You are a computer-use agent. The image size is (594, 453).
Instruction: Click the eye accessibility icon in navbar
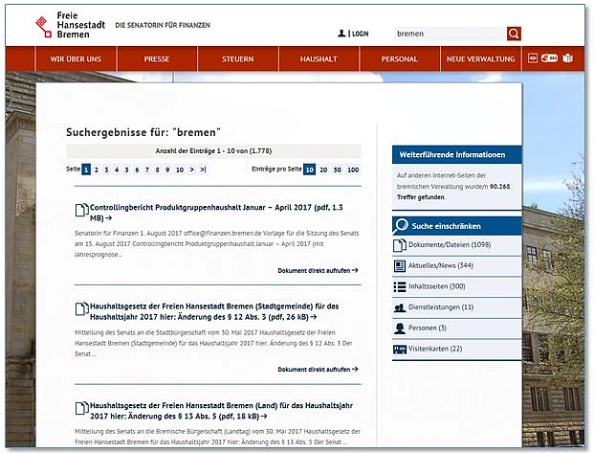coord(534,58)
